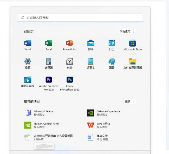Open the win11点击开始菜单 PNG file icon
169x154 pixels.
pyautogui.click(x=27, y=137)
